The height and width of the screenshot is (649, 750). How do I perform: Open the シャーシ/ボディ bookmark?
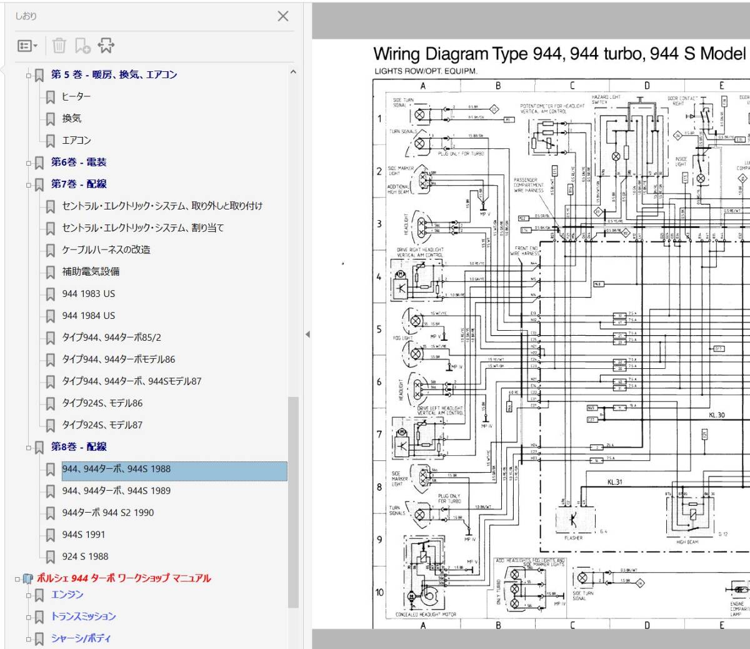(x=81, y=638)
